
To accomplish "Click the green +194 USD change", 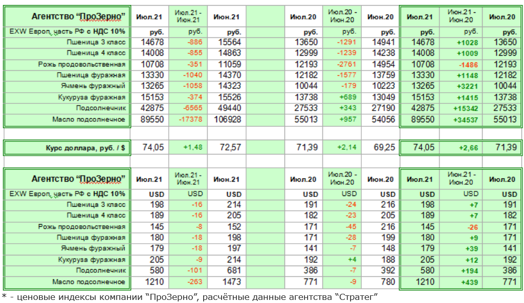I will (x=470, y=271).
